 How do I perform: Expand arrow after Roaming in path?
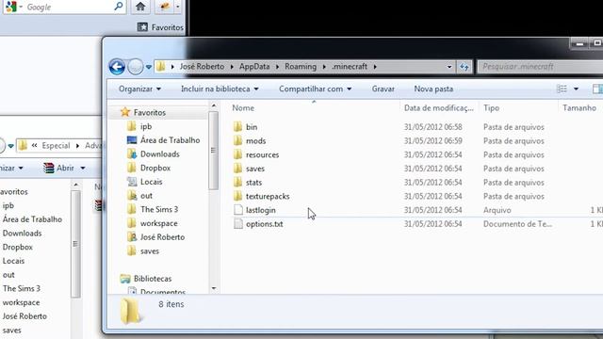[x=324, y=67]
